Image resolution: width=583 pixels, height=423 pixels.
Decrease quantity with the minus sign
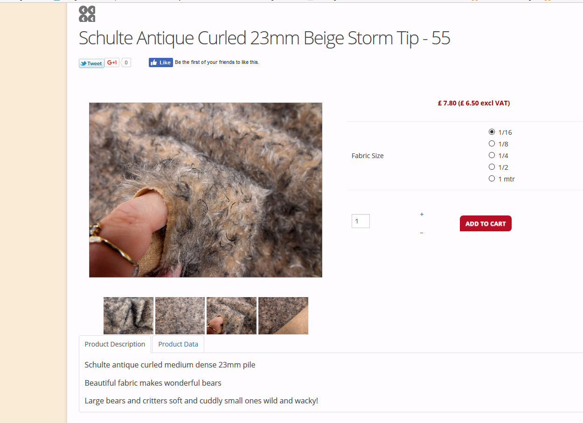pos(422,233)
